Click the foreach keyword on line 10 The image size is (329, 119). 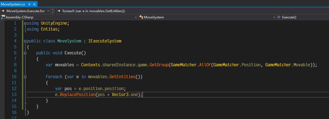pos(54,77)
